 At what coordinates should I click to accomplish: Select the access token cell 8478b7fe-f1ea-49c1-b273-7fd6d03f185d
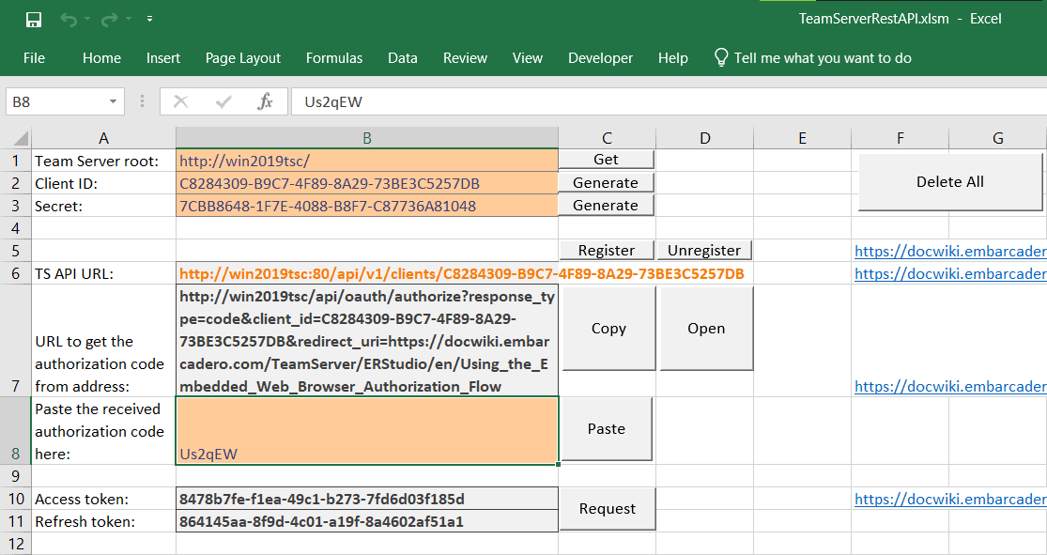coord(367,499)
